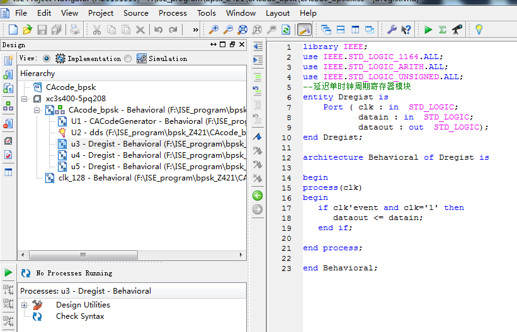Open the Process menu

(173, 13)
